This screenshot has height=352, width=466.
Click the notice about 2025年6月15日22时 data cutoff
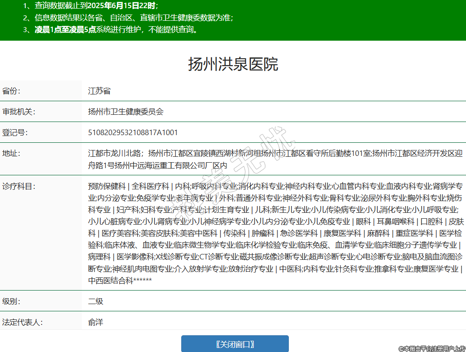[x=90, y=6]
